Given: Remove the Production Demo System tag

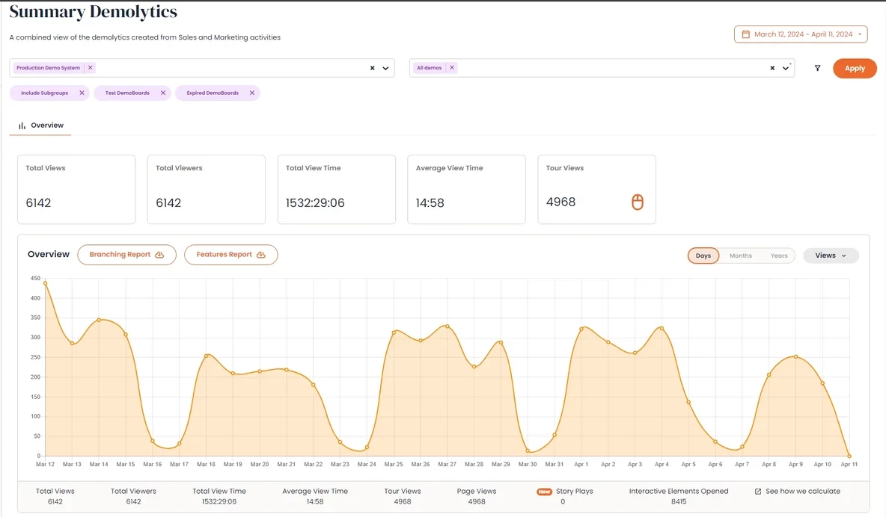Looking at the screenshot, I should coord(91,68).
